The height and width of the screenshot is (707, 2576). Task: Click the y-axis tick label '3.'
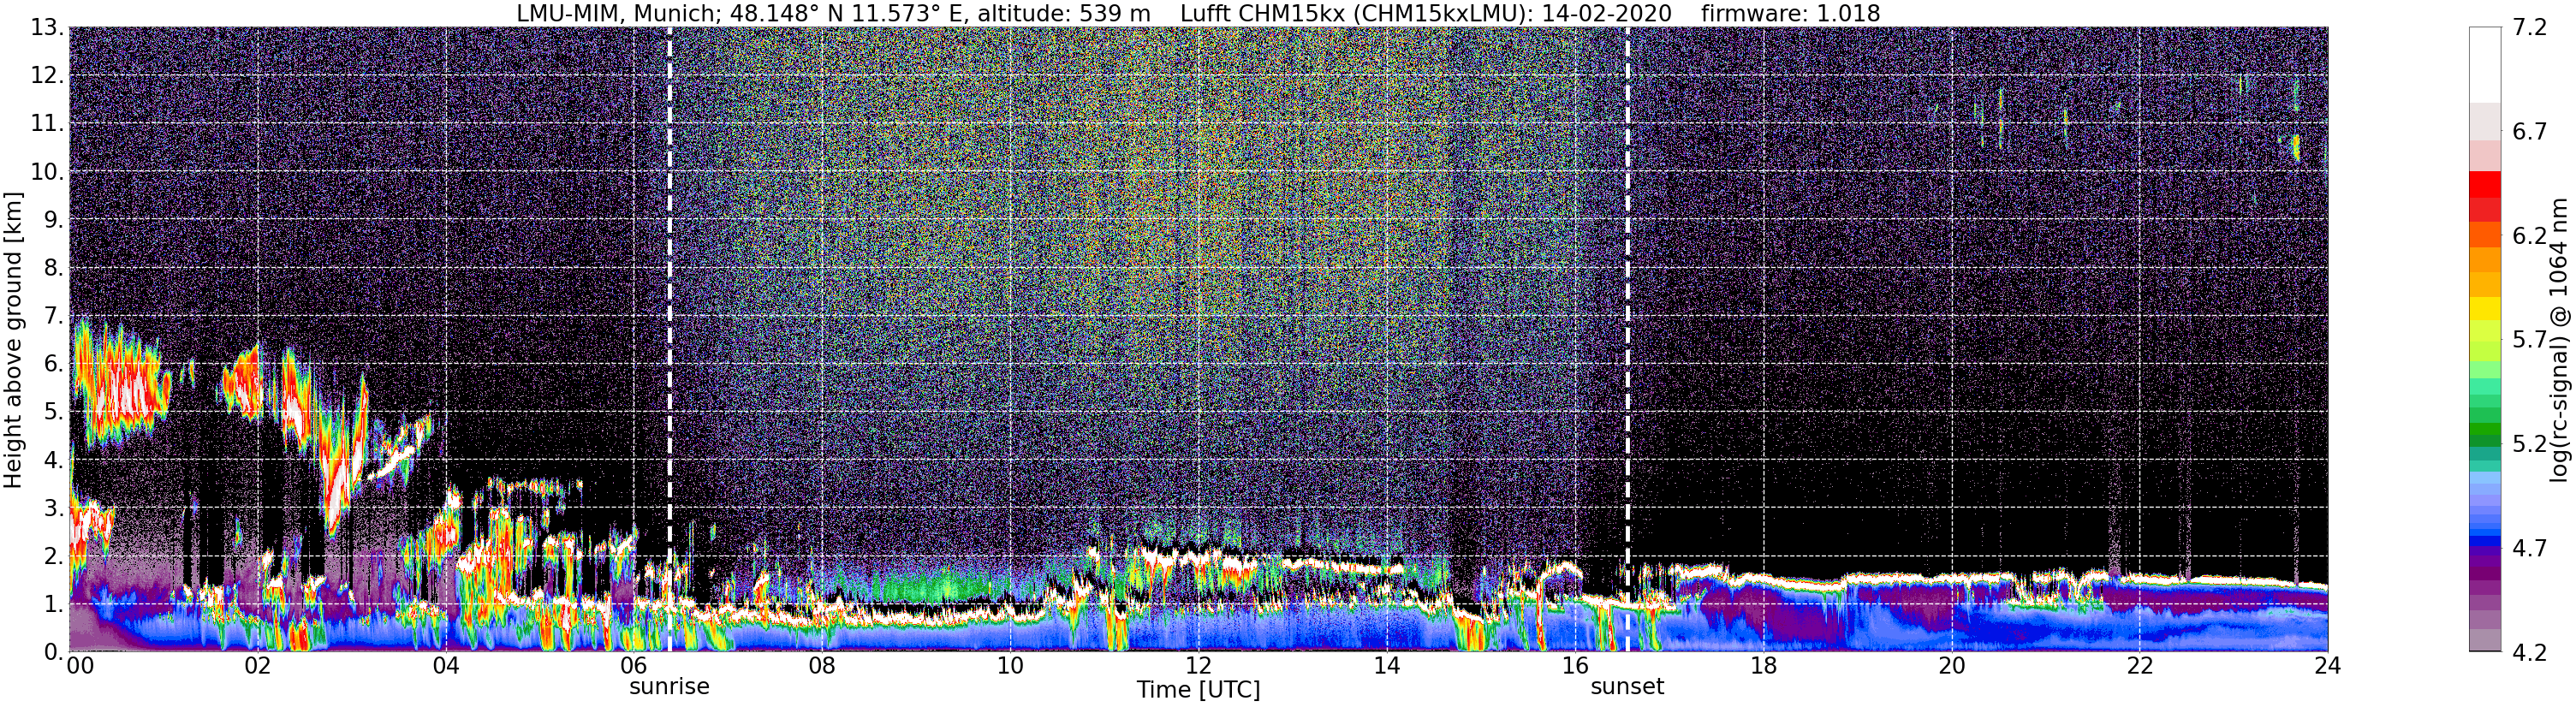click(x=54, y=509)
